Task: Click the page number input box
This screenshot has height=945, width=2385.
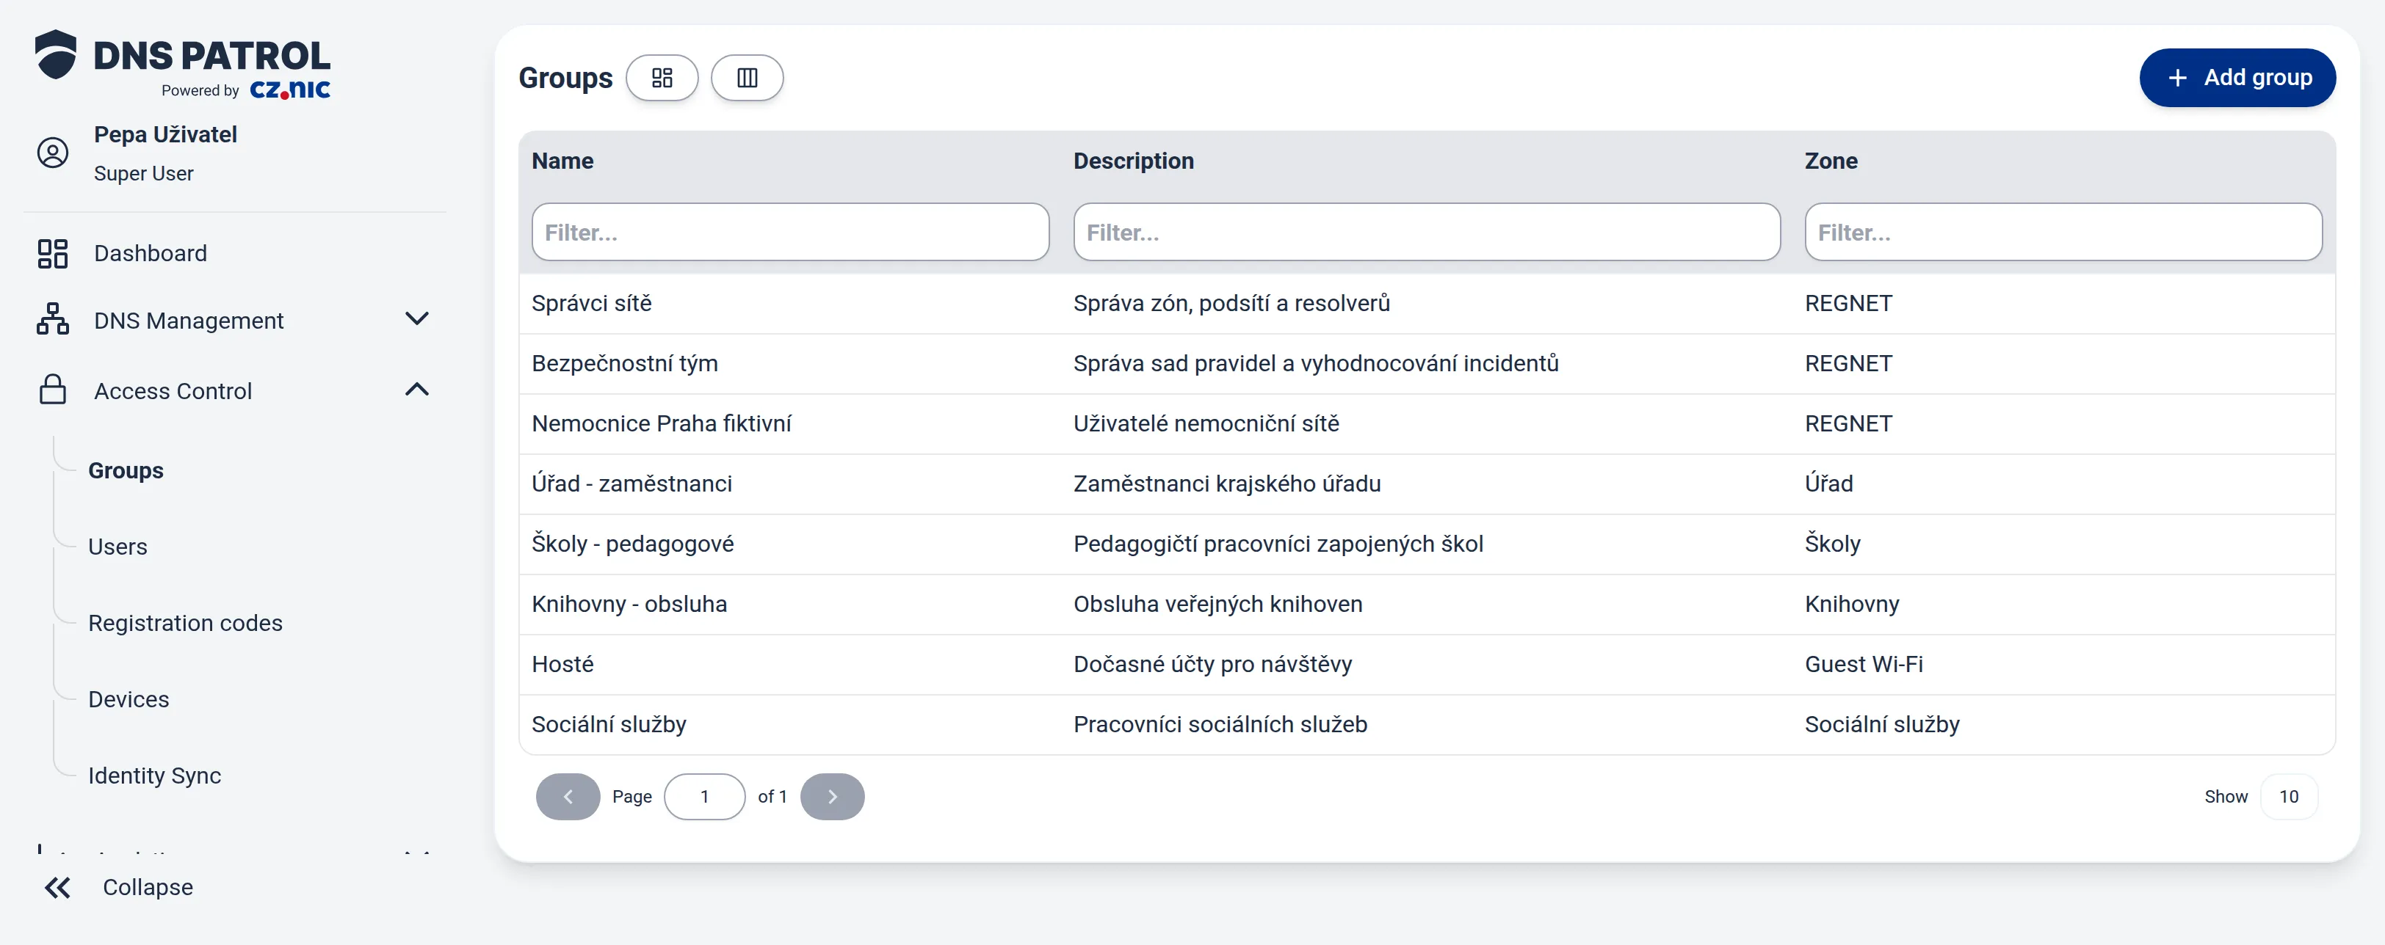Action: pos(705,796)
